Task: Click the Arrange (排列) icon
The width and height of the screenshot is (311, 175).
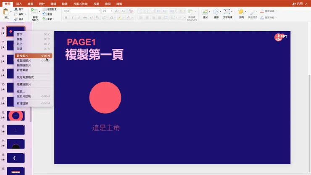Action: (240, 12)
